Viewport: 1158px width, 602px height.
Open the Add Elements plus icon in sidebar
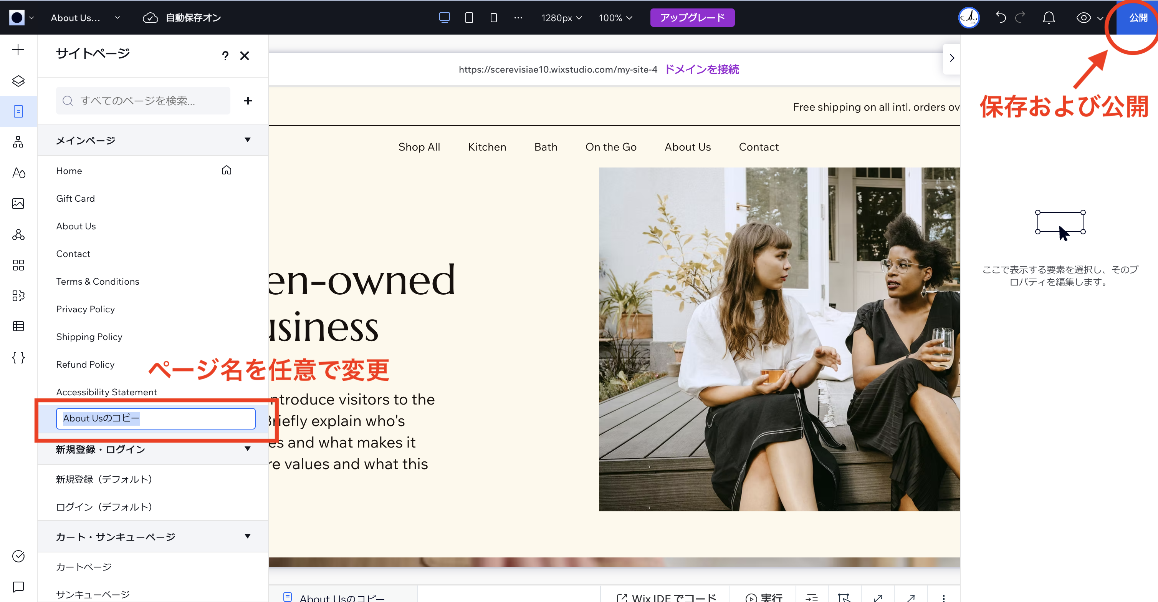18,50
